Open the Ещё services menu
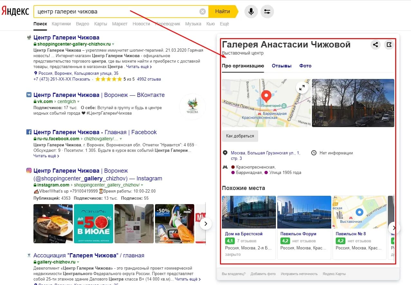The height and width of the screenshot is (285, 411). (x=224, y=24)
